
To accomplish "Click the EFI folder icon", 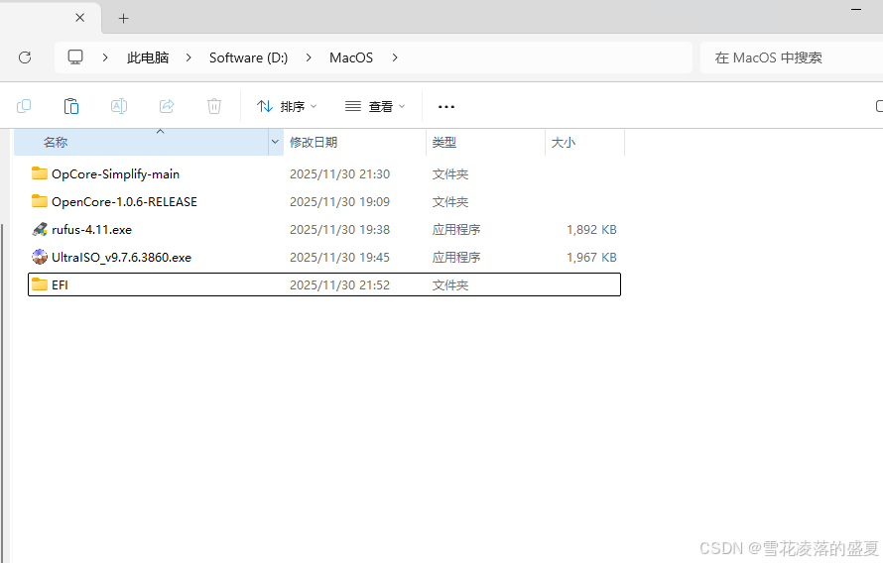I will [x=40, y=284].
